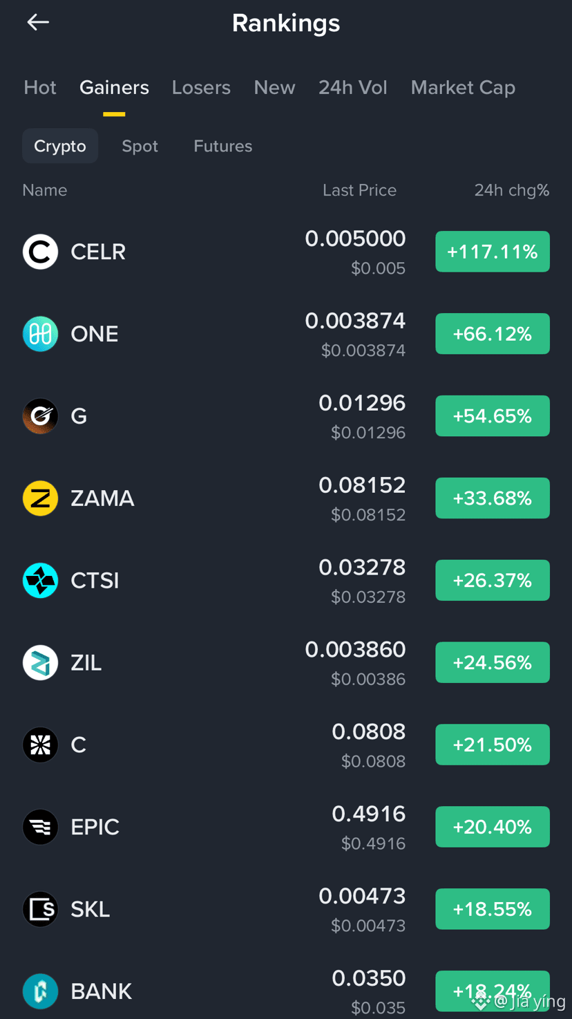Tap the CTSI coin icon

click(x=40, y=581)
